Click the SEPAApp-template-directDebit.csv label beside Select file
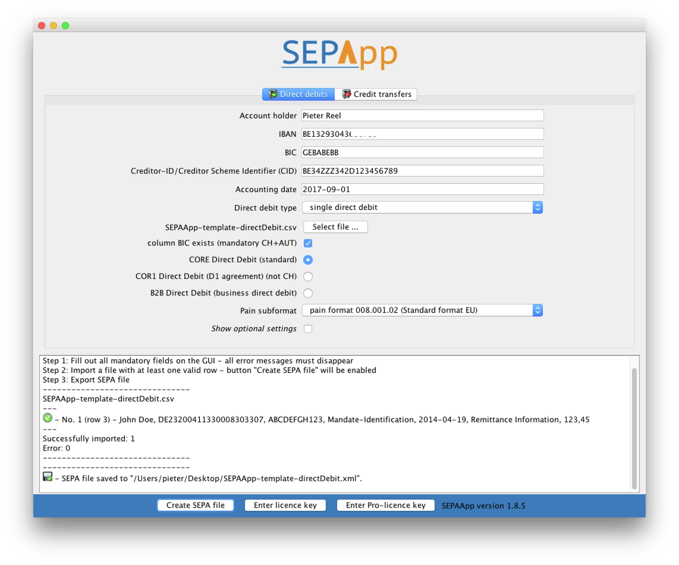 click(x=231, y=228)
